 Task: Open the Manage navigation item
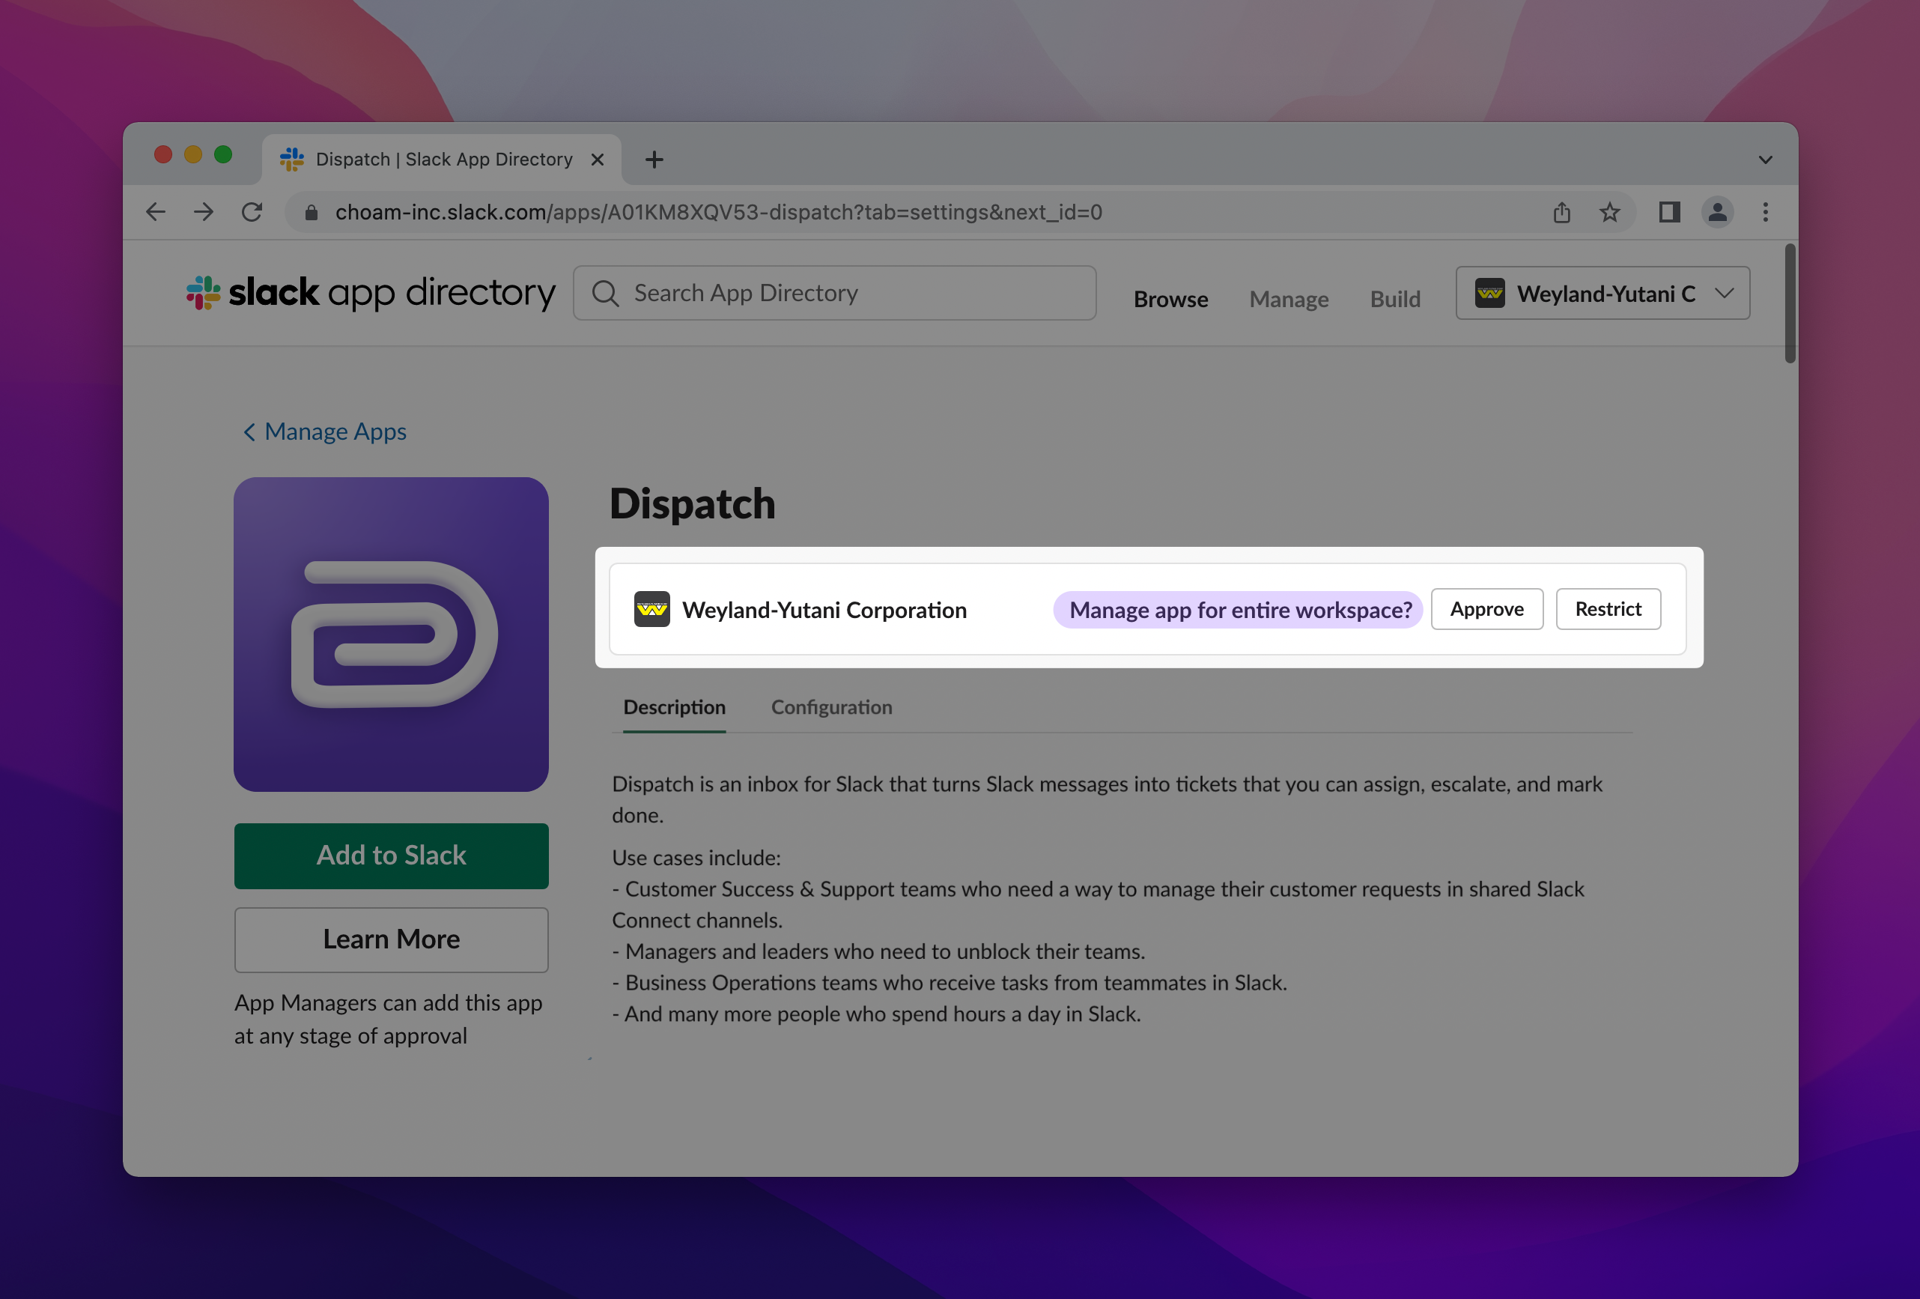tap(1288, 299)
